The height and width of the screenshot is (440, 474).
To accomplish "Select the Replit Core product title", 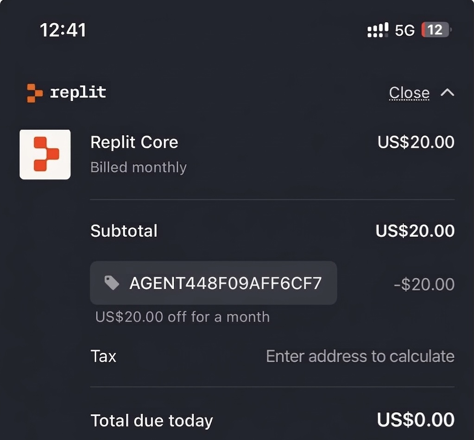I will point(134,142).
